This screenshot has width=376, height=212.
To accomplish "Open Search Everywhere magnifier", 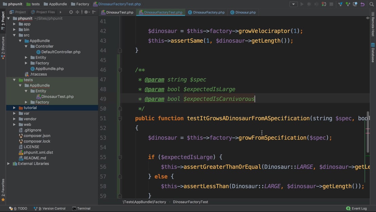I will (x=372, y=4).
